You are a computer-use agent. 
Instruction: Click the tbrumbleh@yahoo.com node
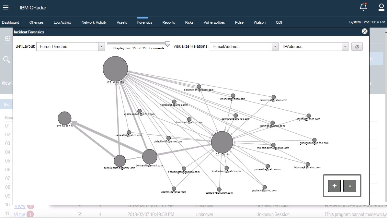click(x=189, y=119)
